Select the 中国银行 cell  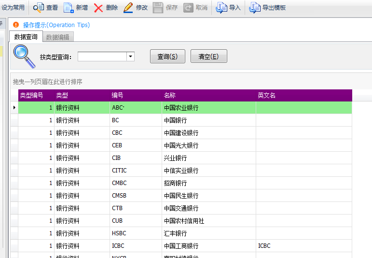tap(209, 120)
